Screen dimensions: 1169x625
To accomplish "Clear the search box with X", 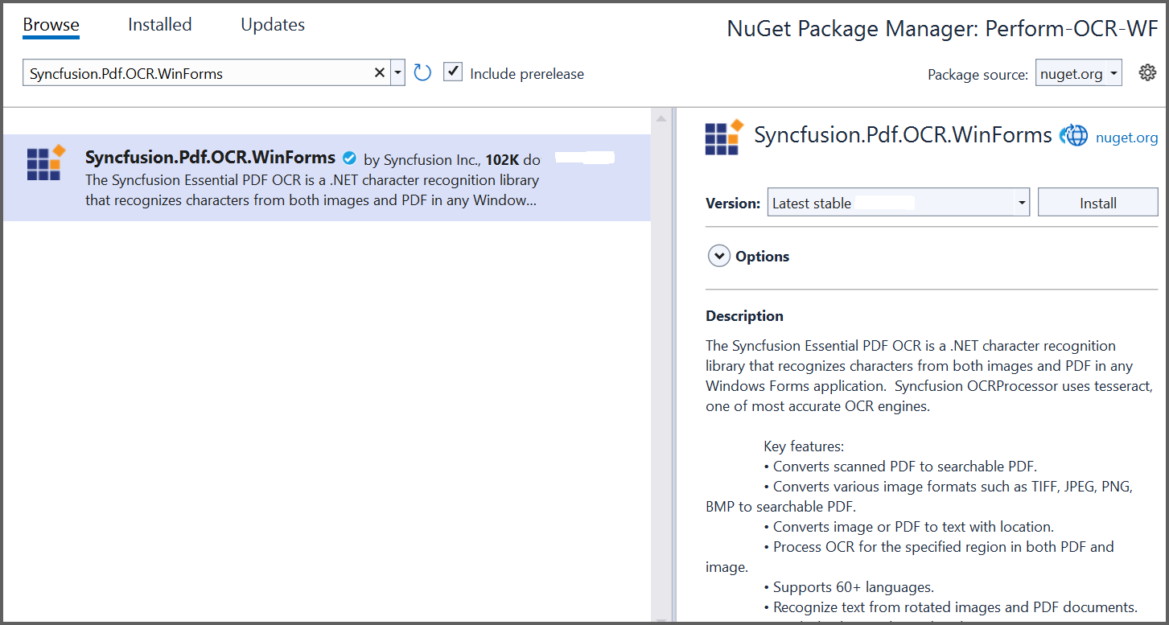I will pos(380,73).
